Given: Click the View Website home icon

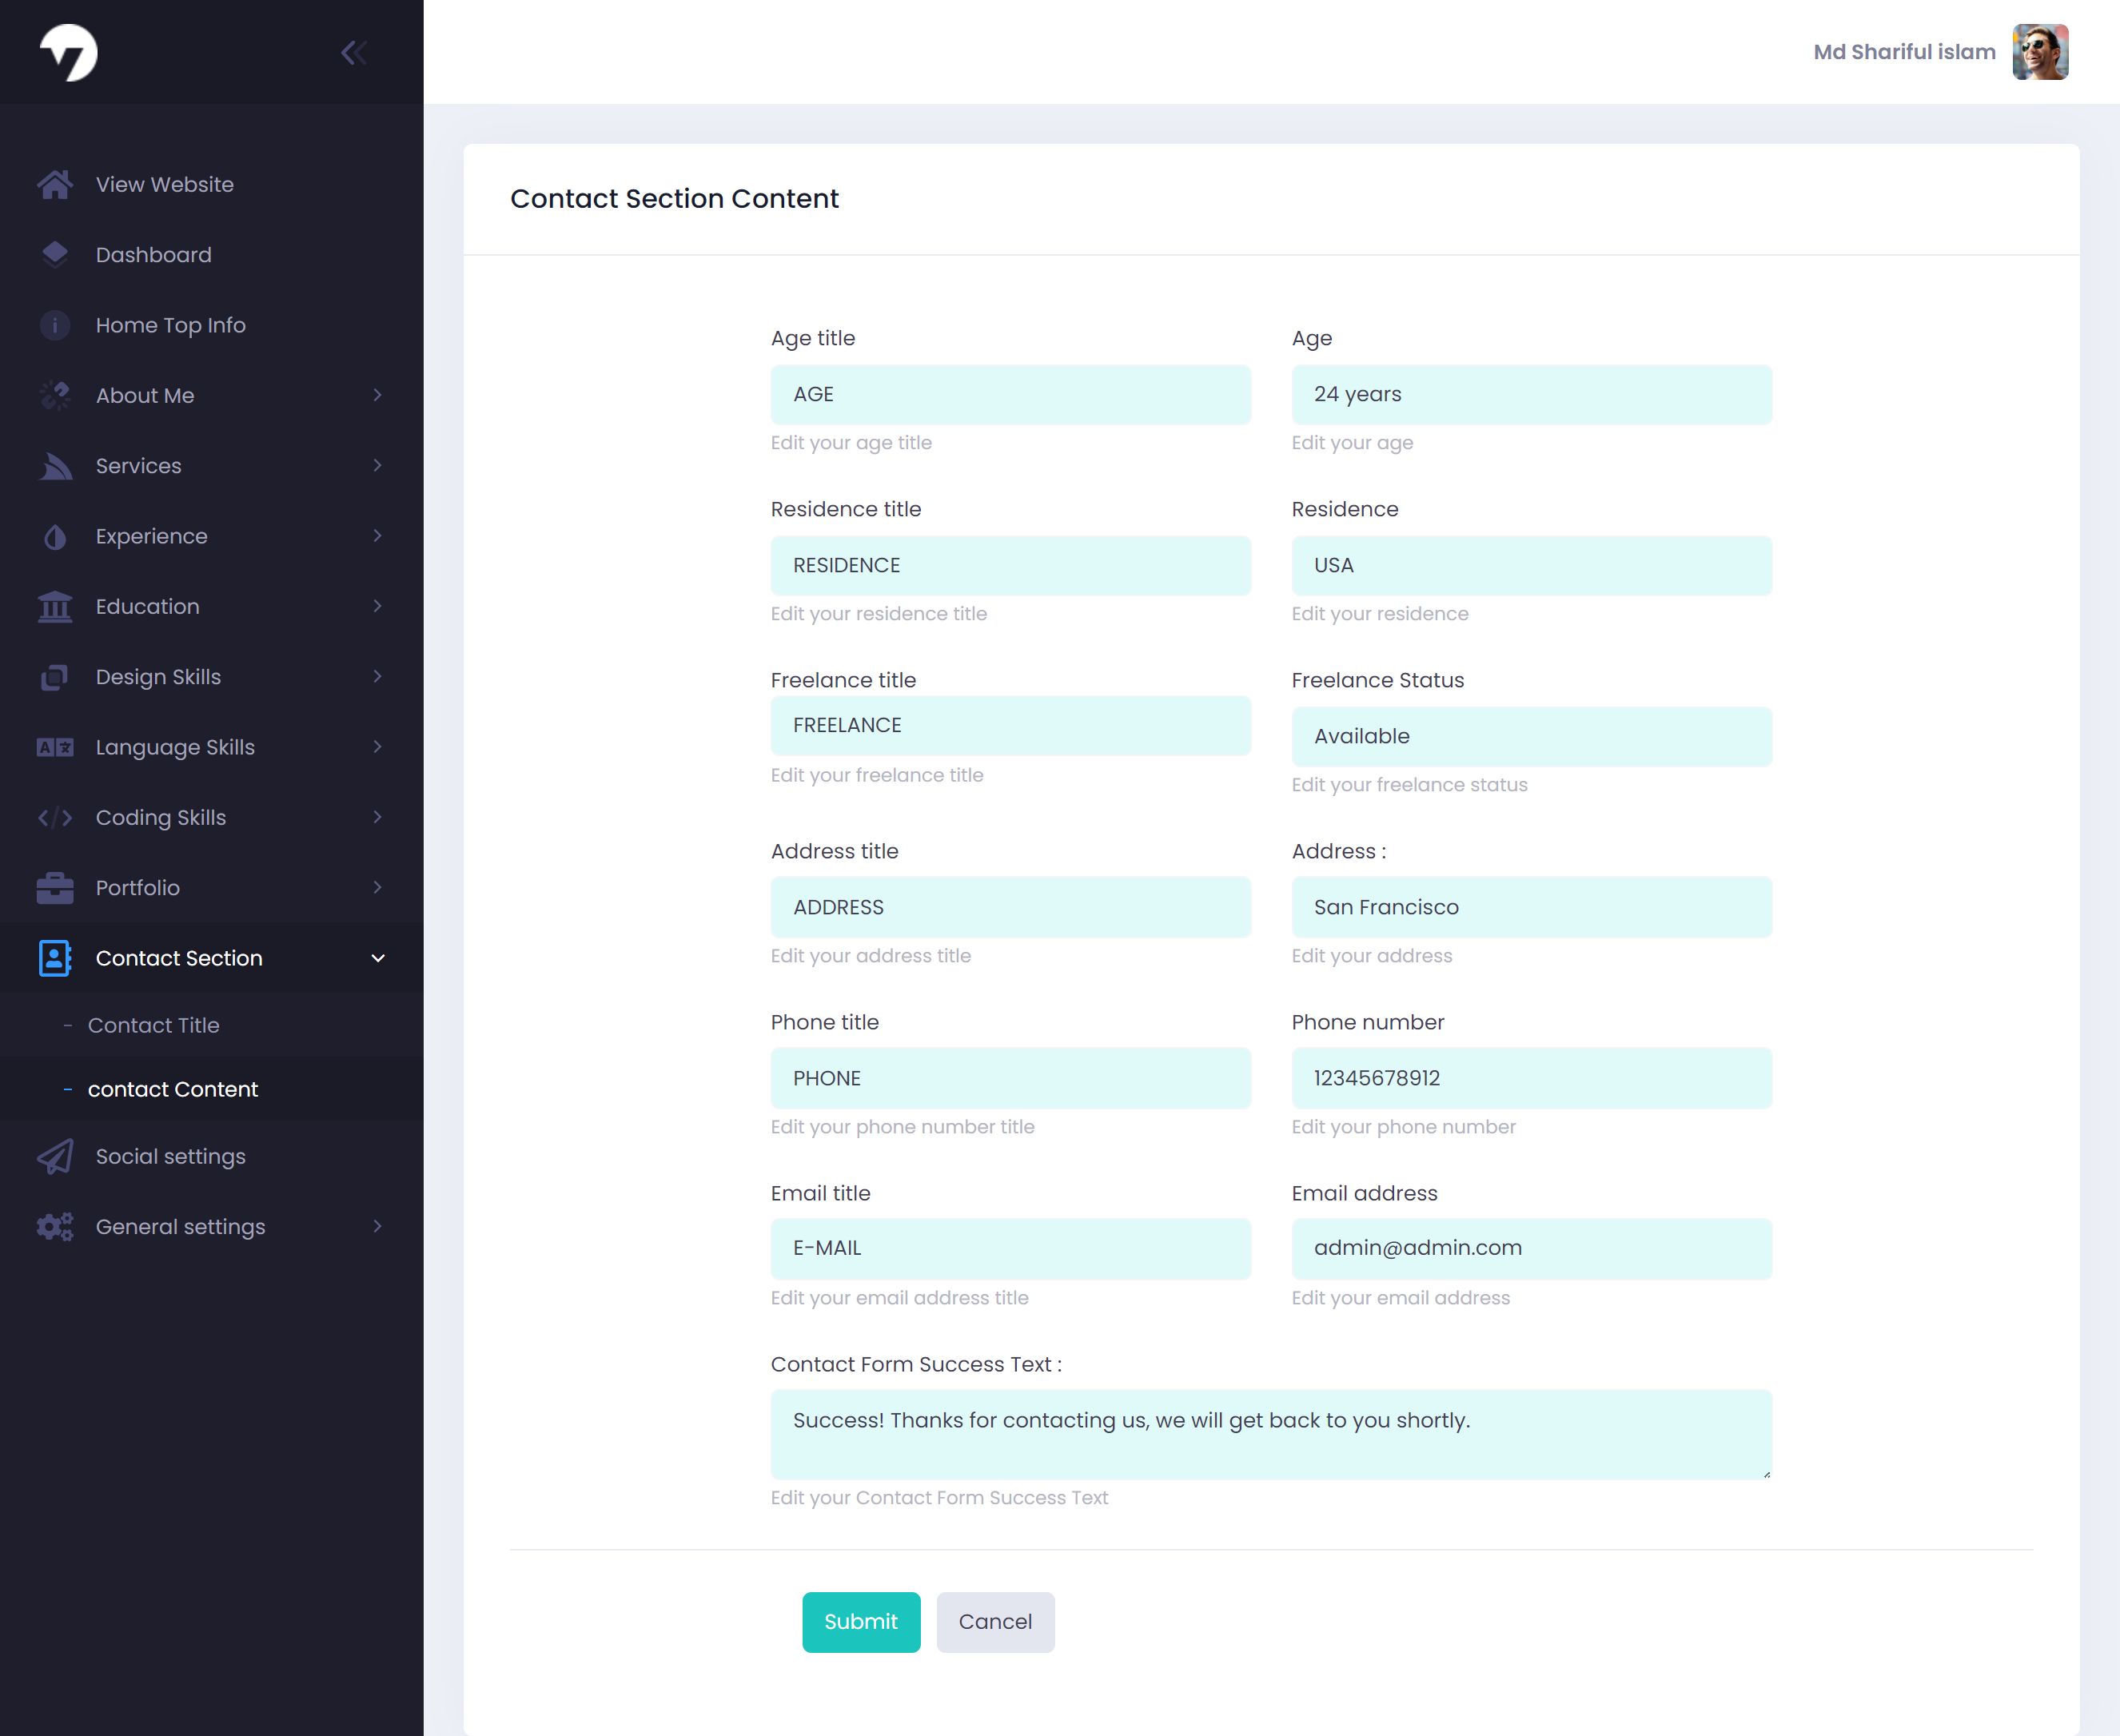Looking at the screenshot, I should (x=55, y=185).
